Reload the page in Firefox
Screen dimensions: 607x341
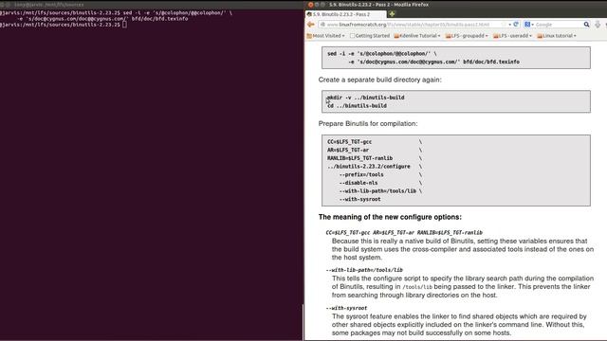(516, 25)
